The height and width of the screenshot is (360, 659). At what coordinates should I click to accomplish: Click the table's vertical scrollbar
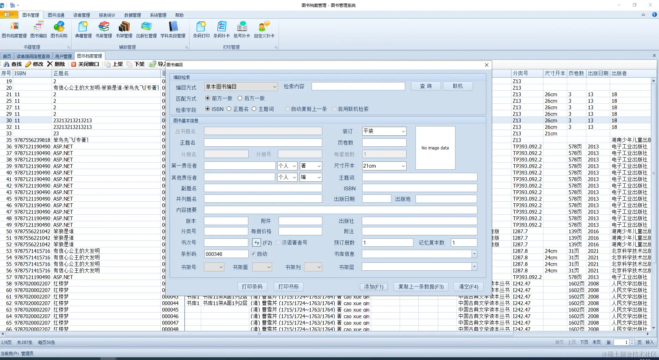pyautogui.click(x=654, y=204)
